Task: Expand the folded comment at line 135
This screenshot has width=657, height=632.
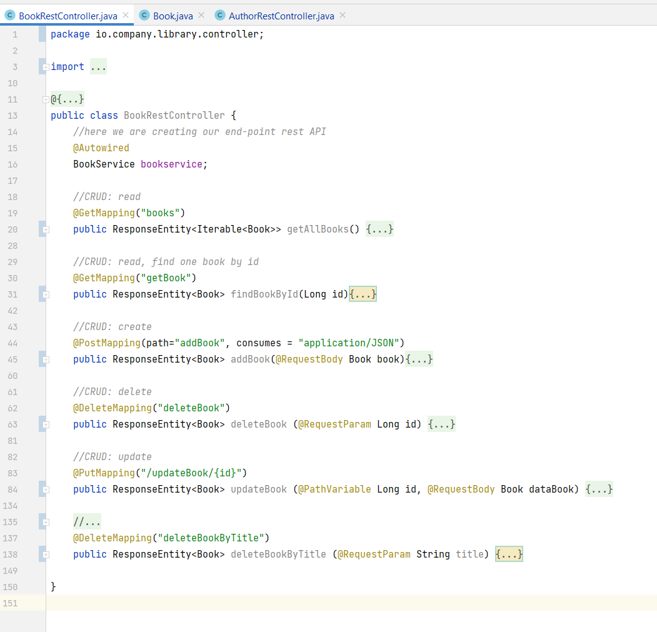Action: 46,522
